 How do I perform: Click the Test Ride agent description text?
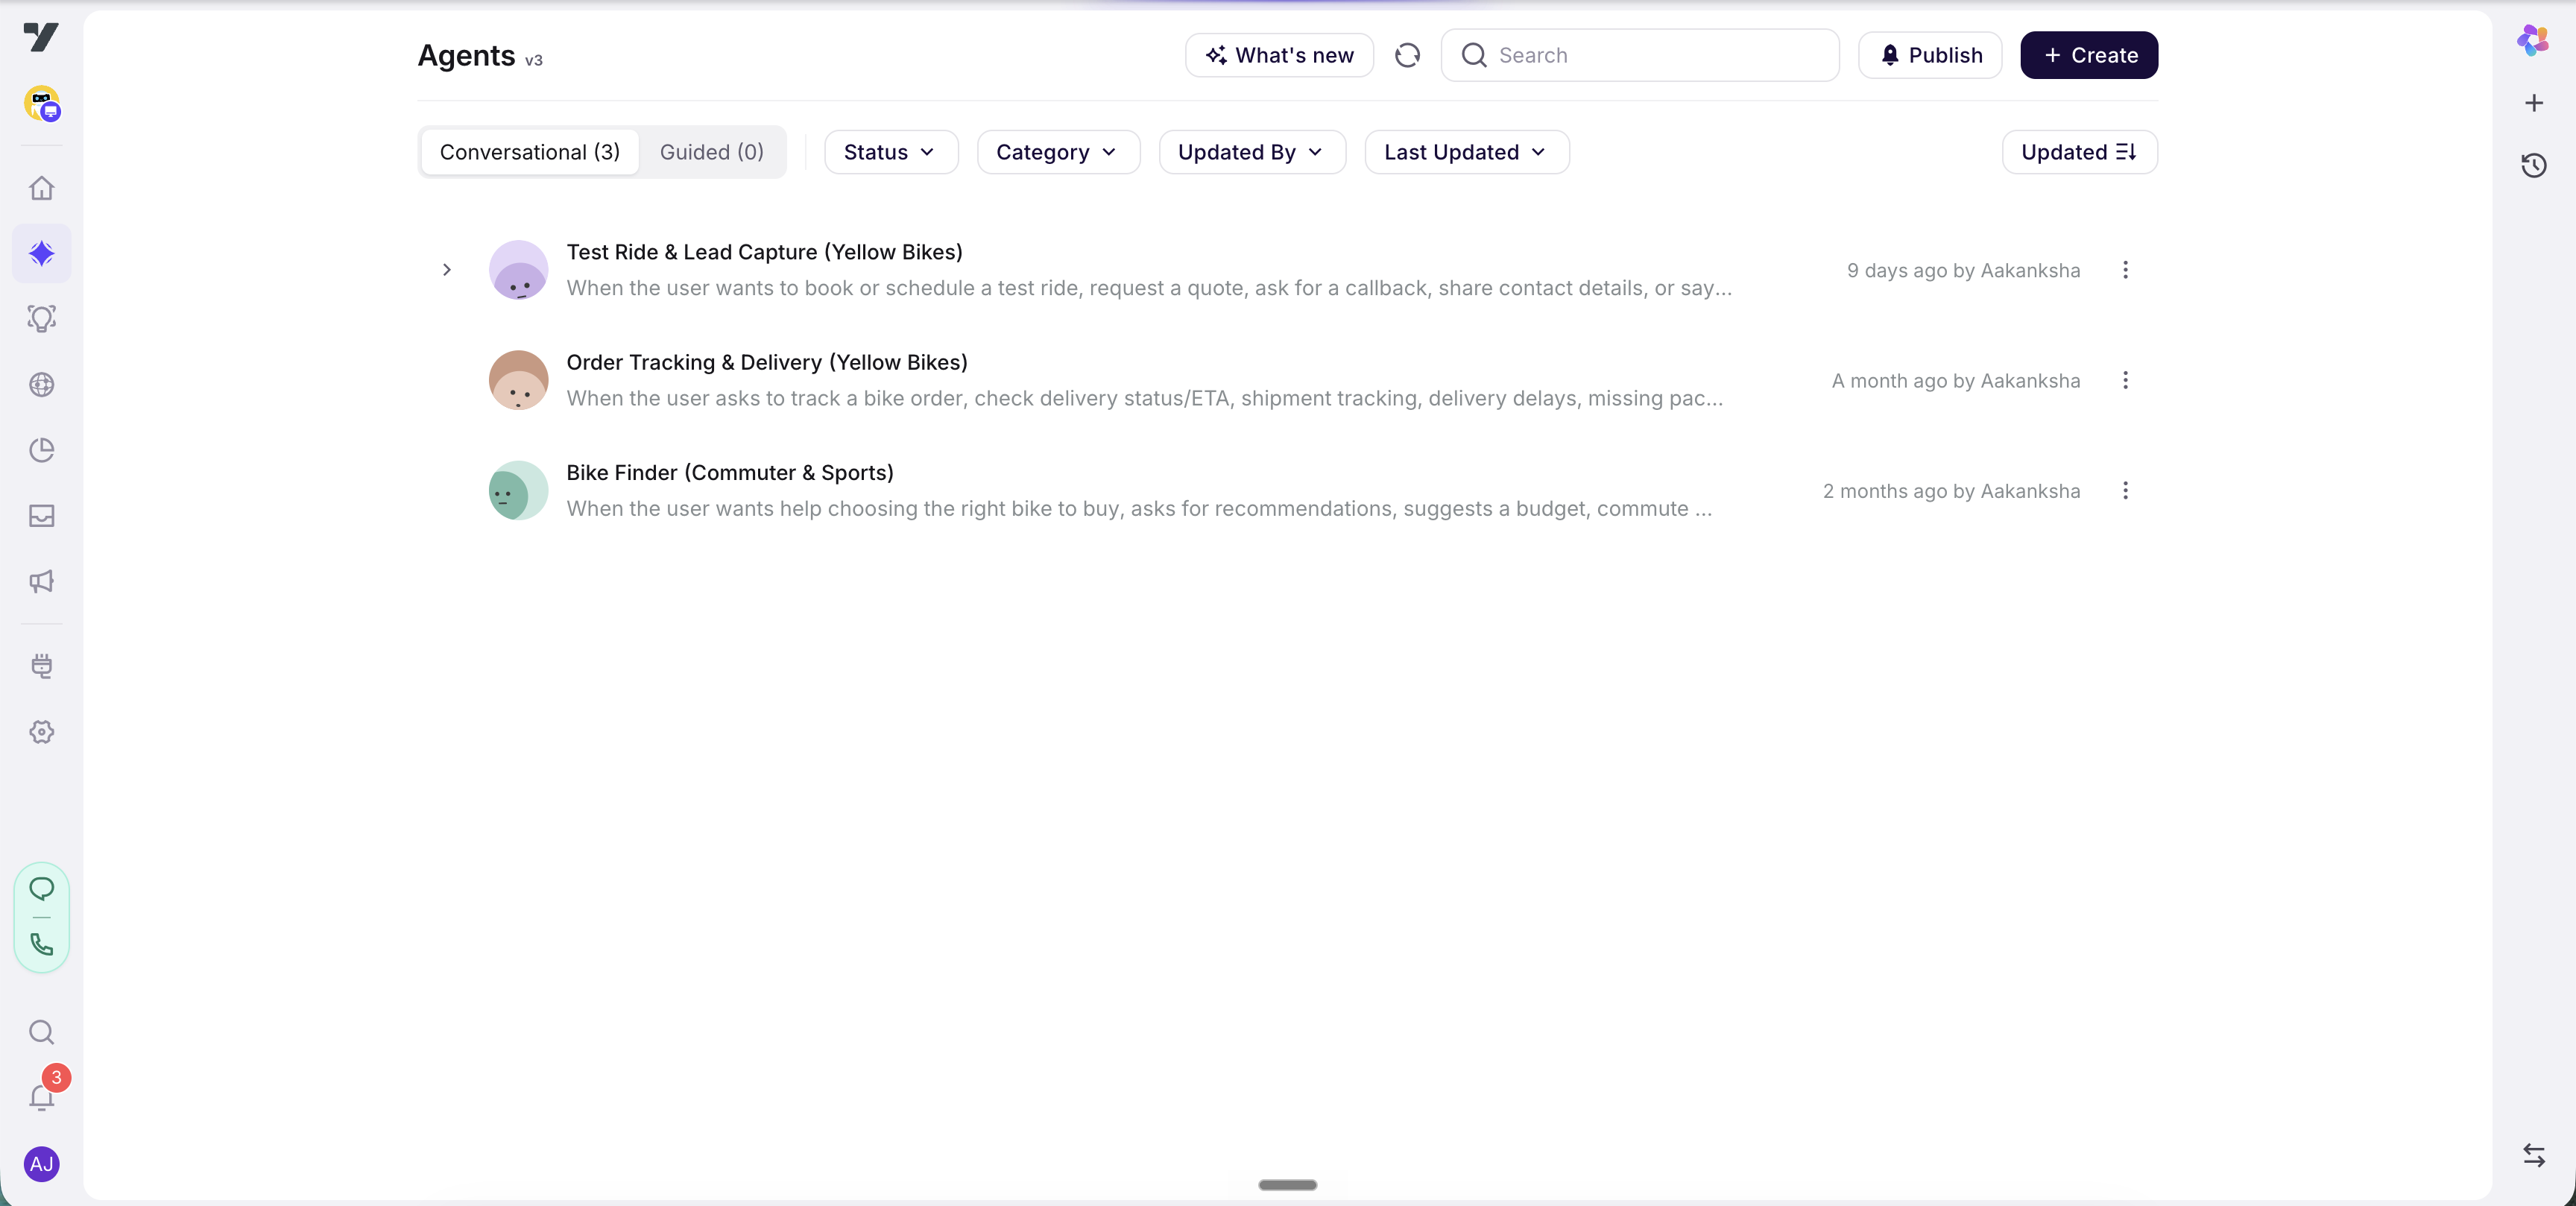click(x=1149, y=288)
